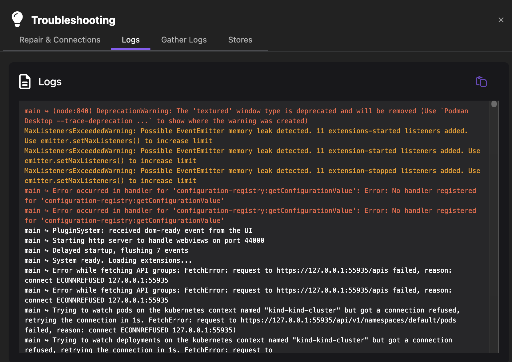Screen dimensions: 512x362
Task: Click the 'PluginSystem: received dom-ready event' line
Action: click(x=138, y=230)
